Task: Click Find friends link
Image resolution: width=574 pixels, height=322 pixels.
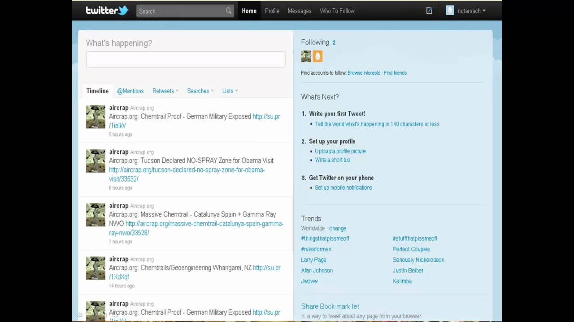Action: (x=395, y=73)
